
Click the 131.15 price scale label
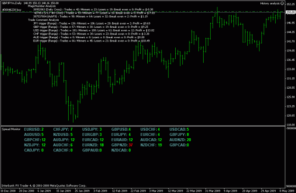coord(290,79)
